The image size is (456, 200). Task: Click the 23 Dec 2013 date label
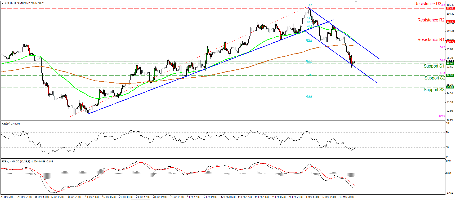click(7, 197)
